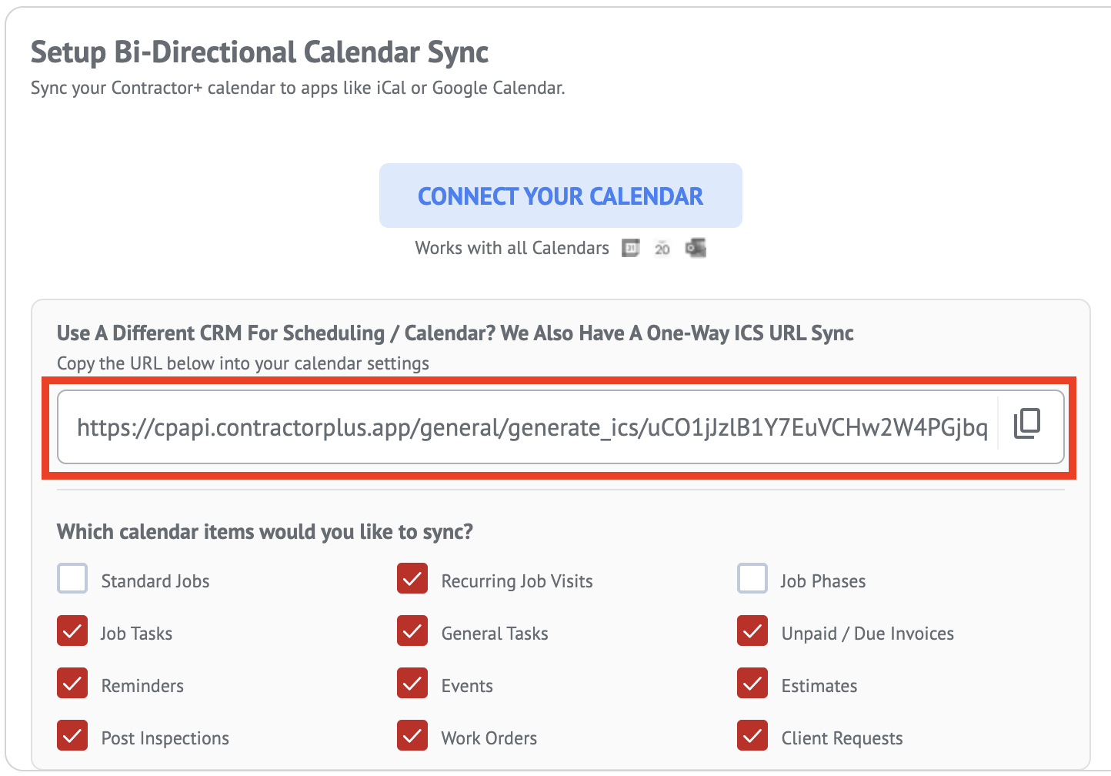Disable the Work Orders checkbox

click(x=412, y=736)
